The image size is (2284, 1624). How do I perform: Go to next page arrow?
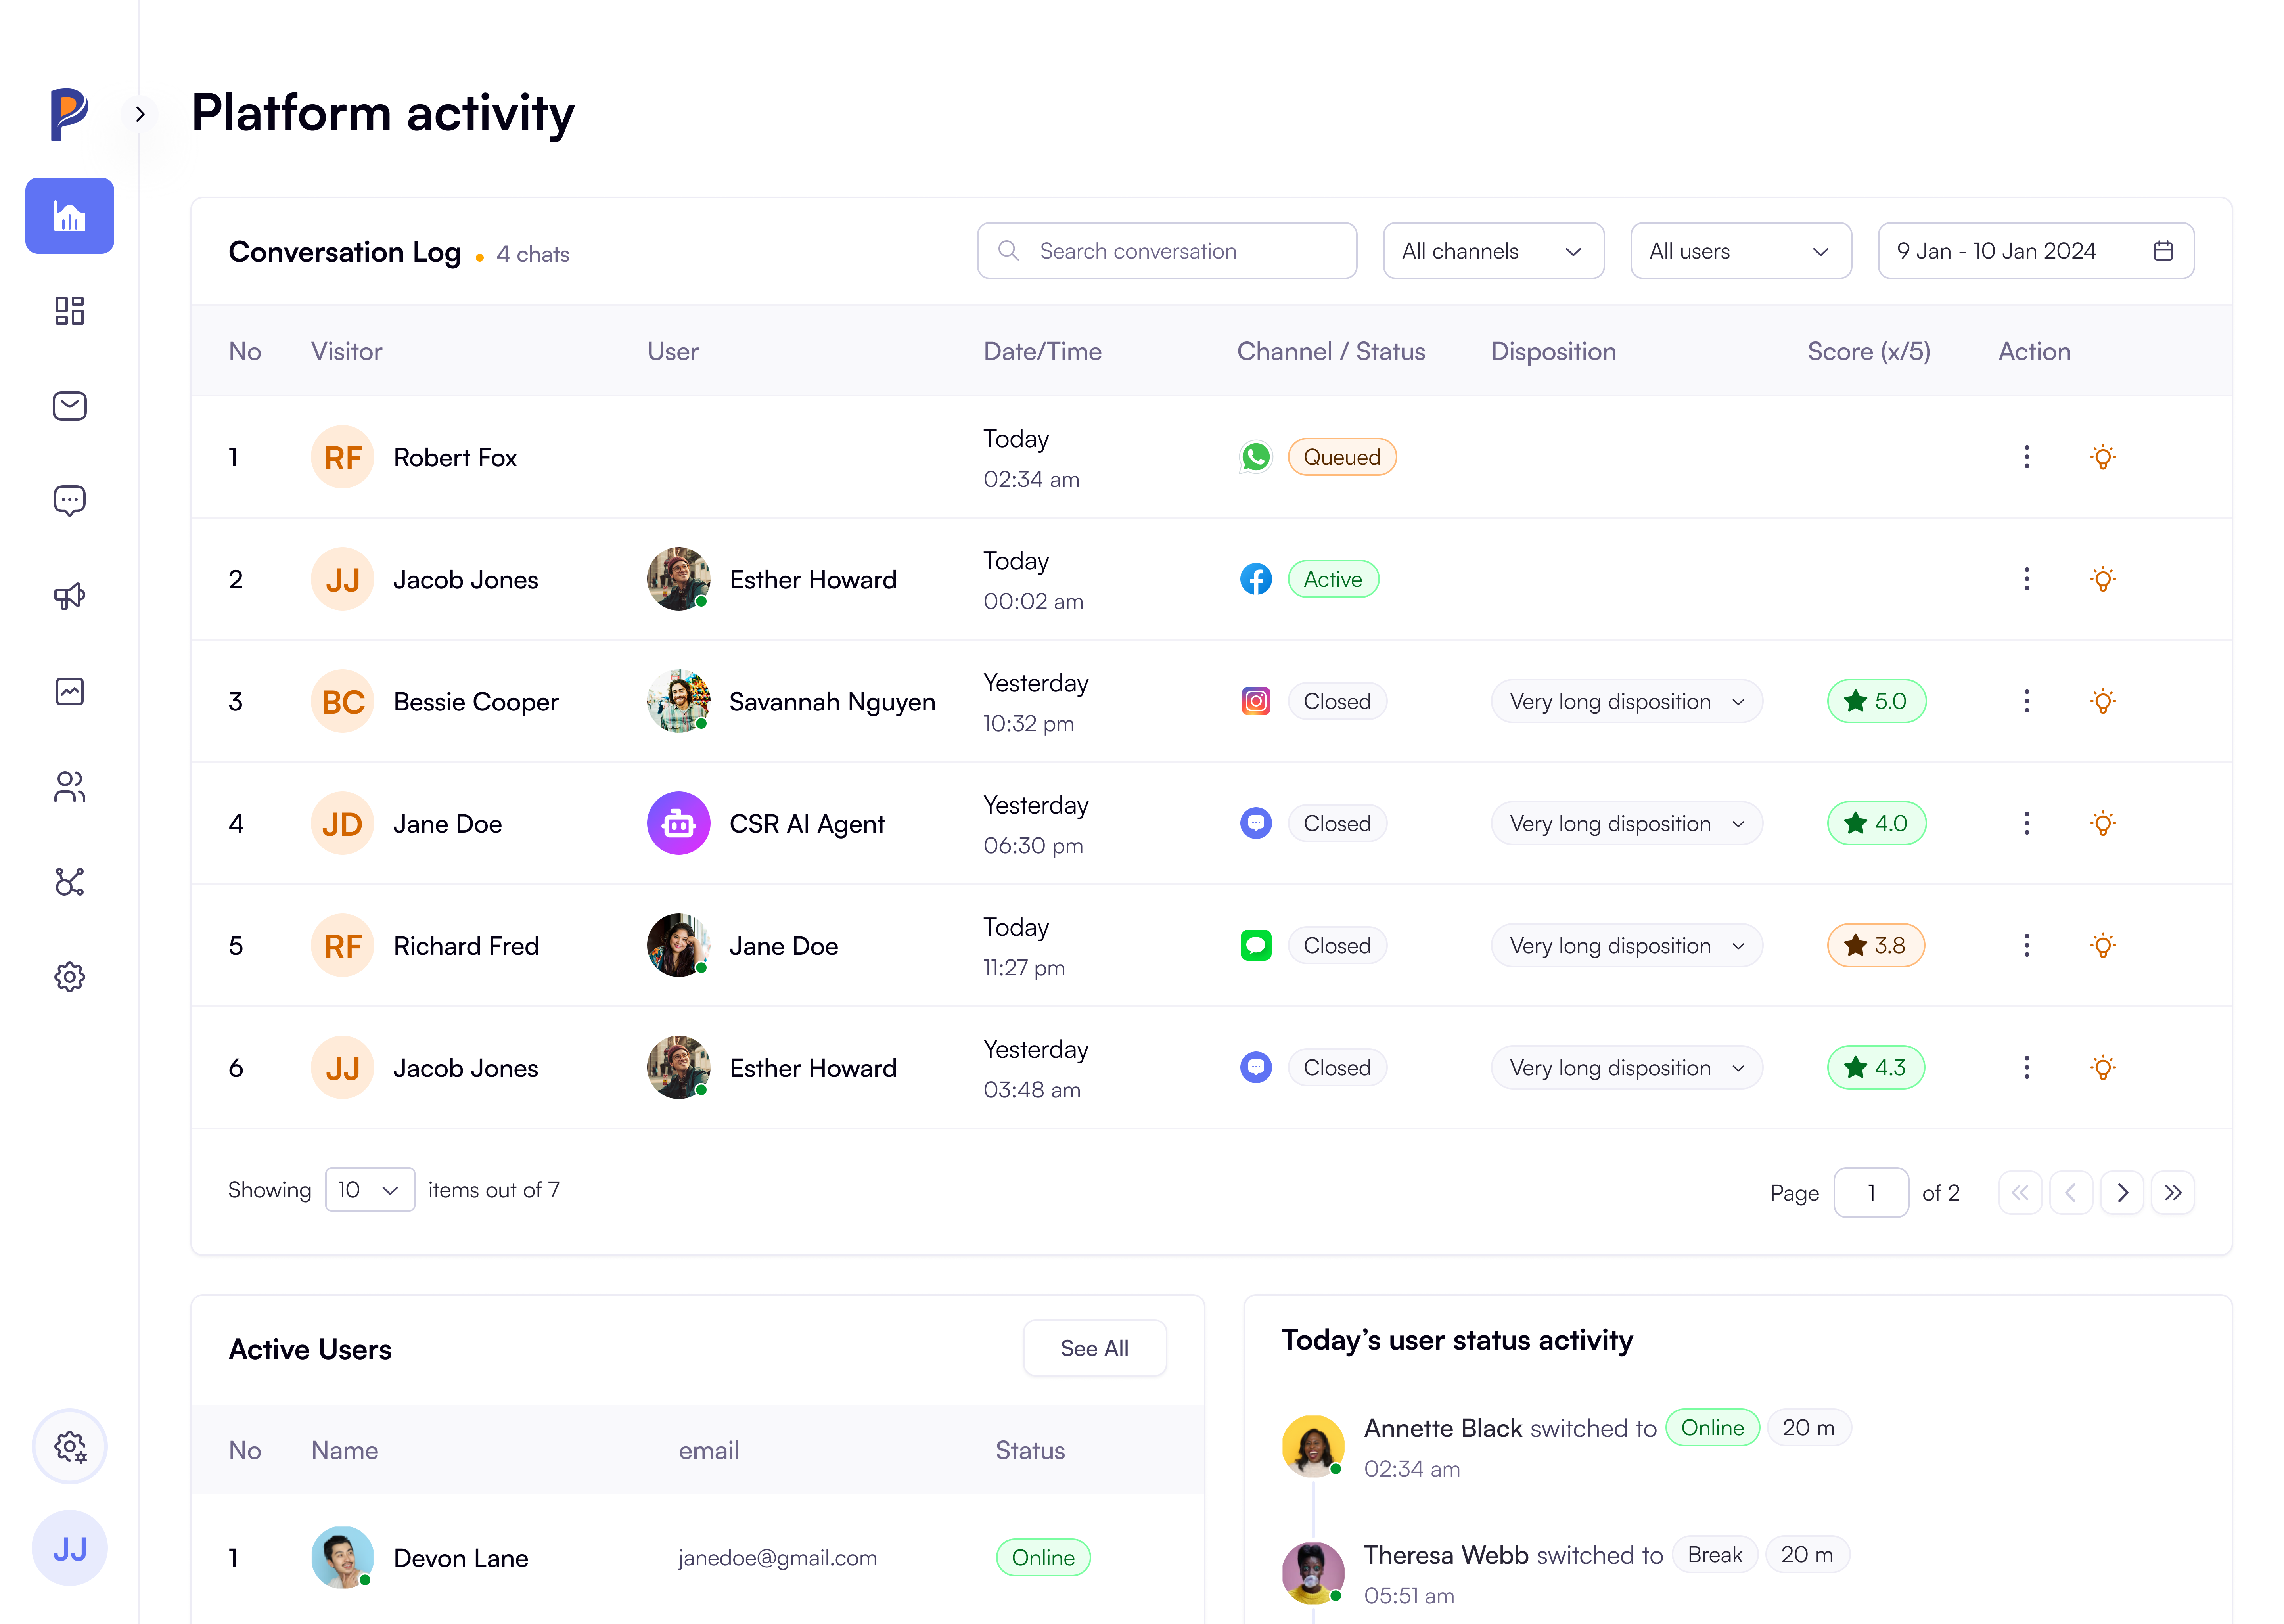(2122, 1192)
